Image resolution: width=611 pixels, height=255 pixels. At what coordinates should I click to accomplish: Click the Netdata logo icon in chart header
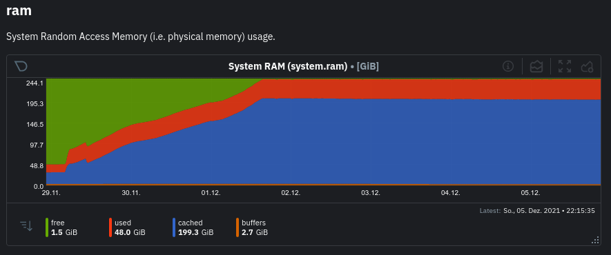21,66
